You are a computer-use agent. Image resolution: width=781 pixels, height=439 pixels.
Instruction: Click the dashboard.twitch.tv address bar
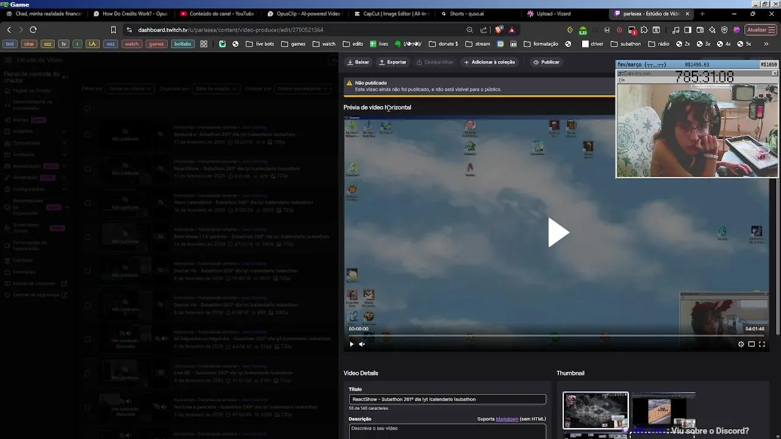293,30
